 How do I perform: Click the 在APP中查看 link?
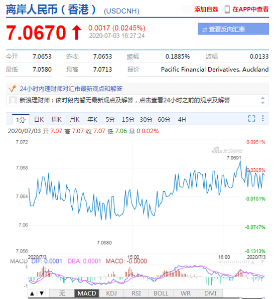click(x=250, y=10)
